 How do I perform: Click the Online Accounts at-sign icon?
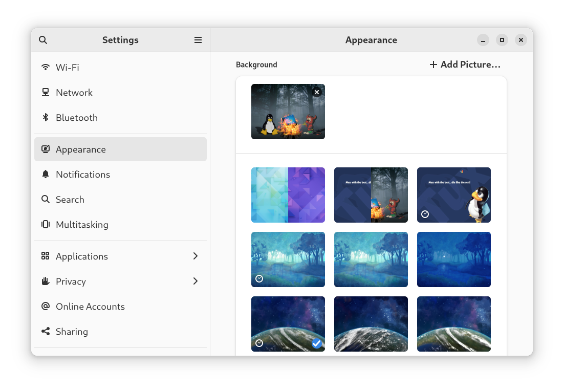click(46, 306)
